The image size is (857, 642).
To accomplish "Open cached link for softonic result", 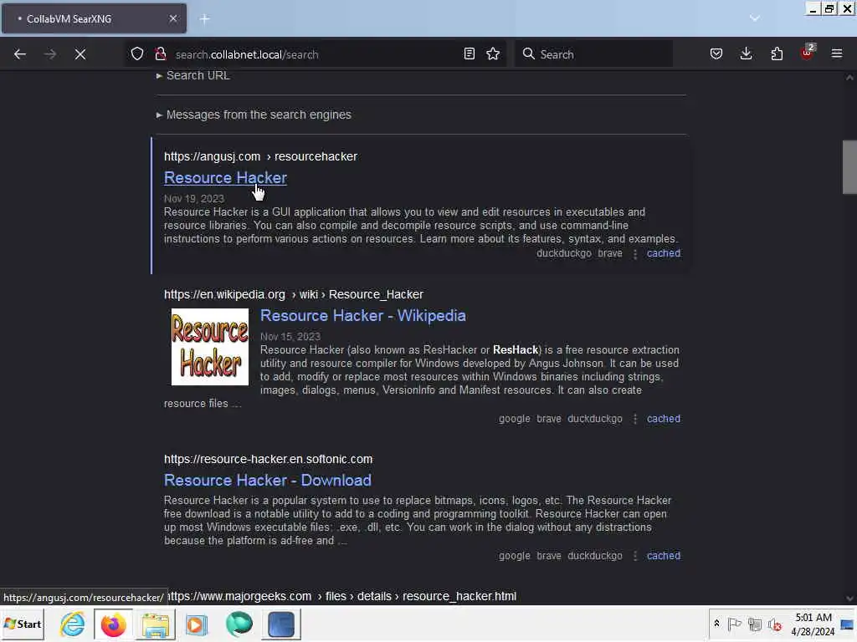I will pyautogui.click(x=664, y=556).
